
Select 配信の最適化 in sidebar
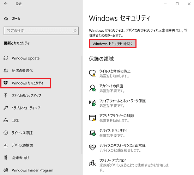coord(22,70)
